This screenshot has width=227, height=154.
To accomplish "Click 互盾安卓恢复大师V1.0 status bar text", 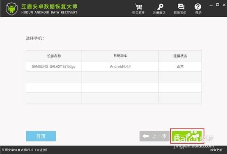I will [25, 150].
